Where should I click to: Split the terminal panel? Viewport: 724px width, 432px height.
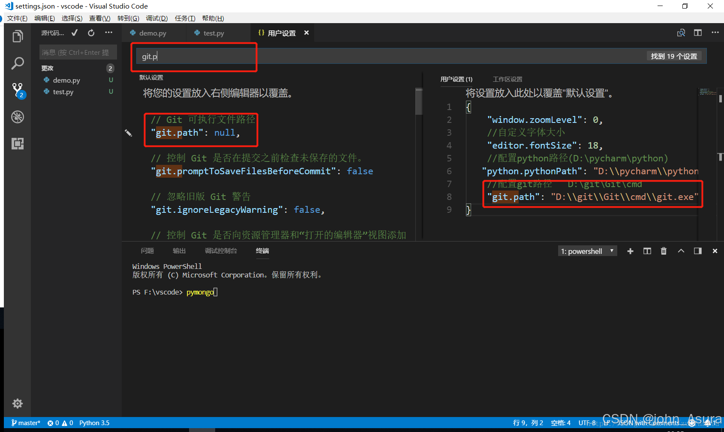647,251
